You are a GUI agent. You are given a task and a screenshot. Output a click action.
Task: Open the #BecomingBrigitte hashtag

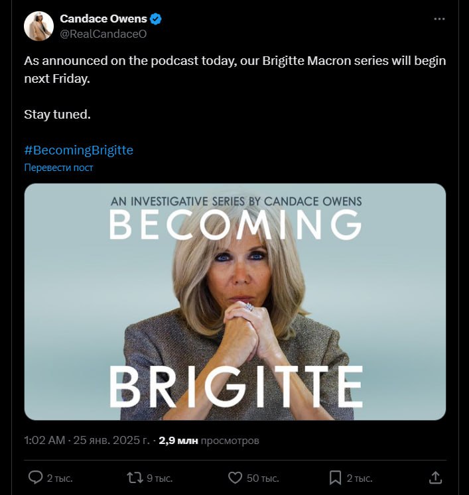click(78, 150)
